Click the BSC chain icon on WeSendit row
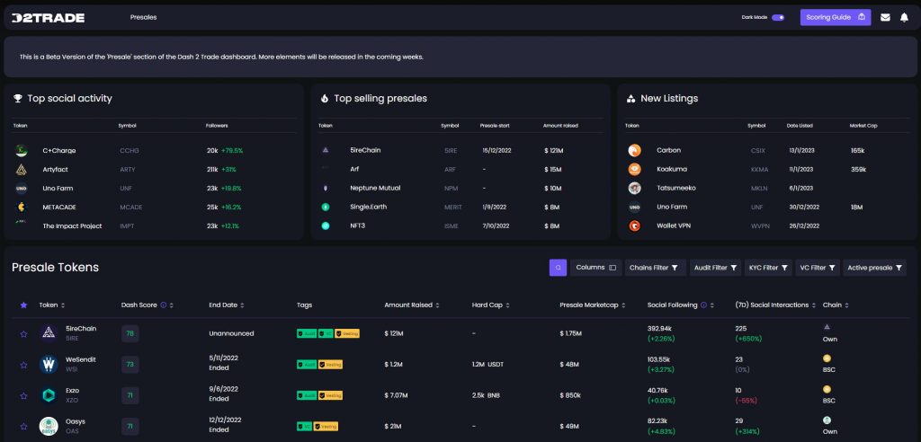 [x=827, y=358]
